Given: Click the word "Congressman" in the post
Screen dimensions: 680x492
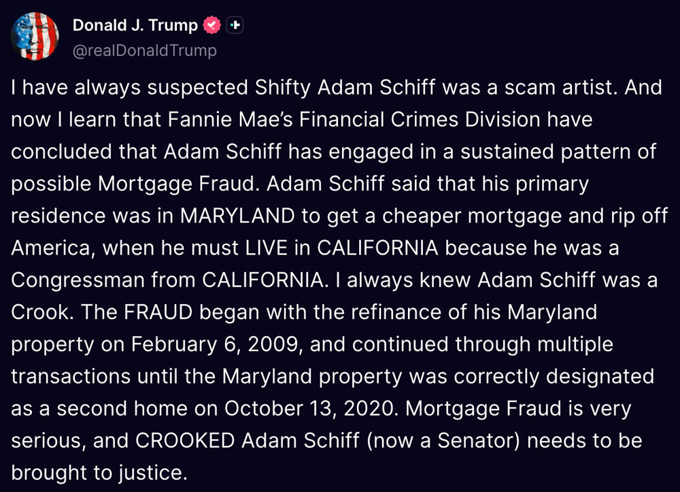Looking at the screenshot, I should pos(78,281).
